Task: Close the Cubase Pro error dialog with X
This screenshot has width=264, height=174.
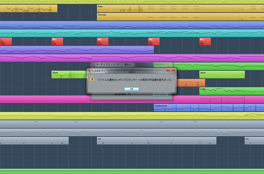Action: (x=171, y=70)
